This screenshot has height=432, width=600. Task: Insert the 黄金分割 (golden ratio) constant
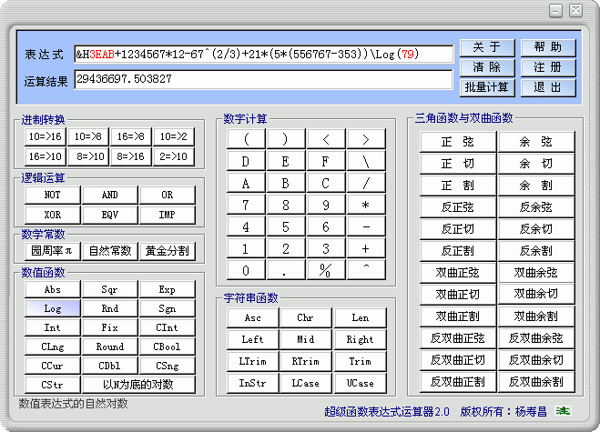click(x=168, y=251)
